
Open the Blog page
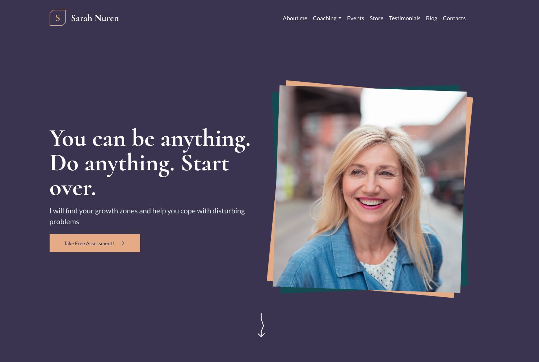click(x=431, y=18)
